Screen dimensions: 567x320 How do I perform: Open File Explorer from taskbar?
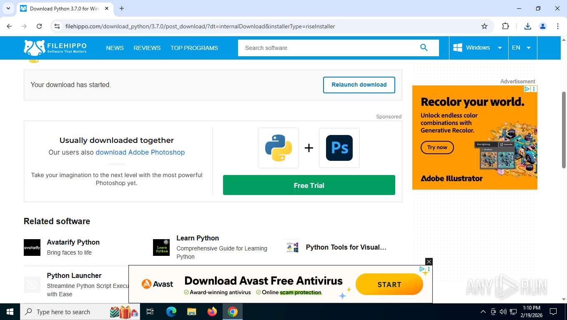coord(191,312)
